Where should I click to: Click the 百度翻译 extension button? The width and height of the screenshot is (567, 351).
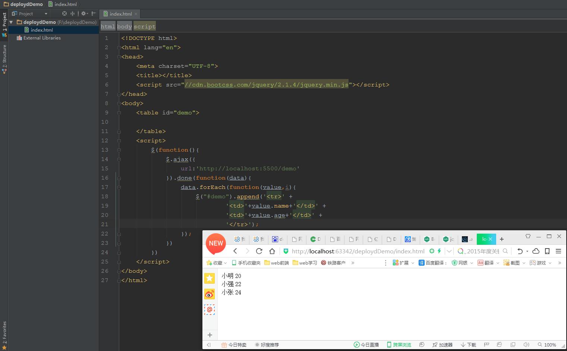pos(432,263)
